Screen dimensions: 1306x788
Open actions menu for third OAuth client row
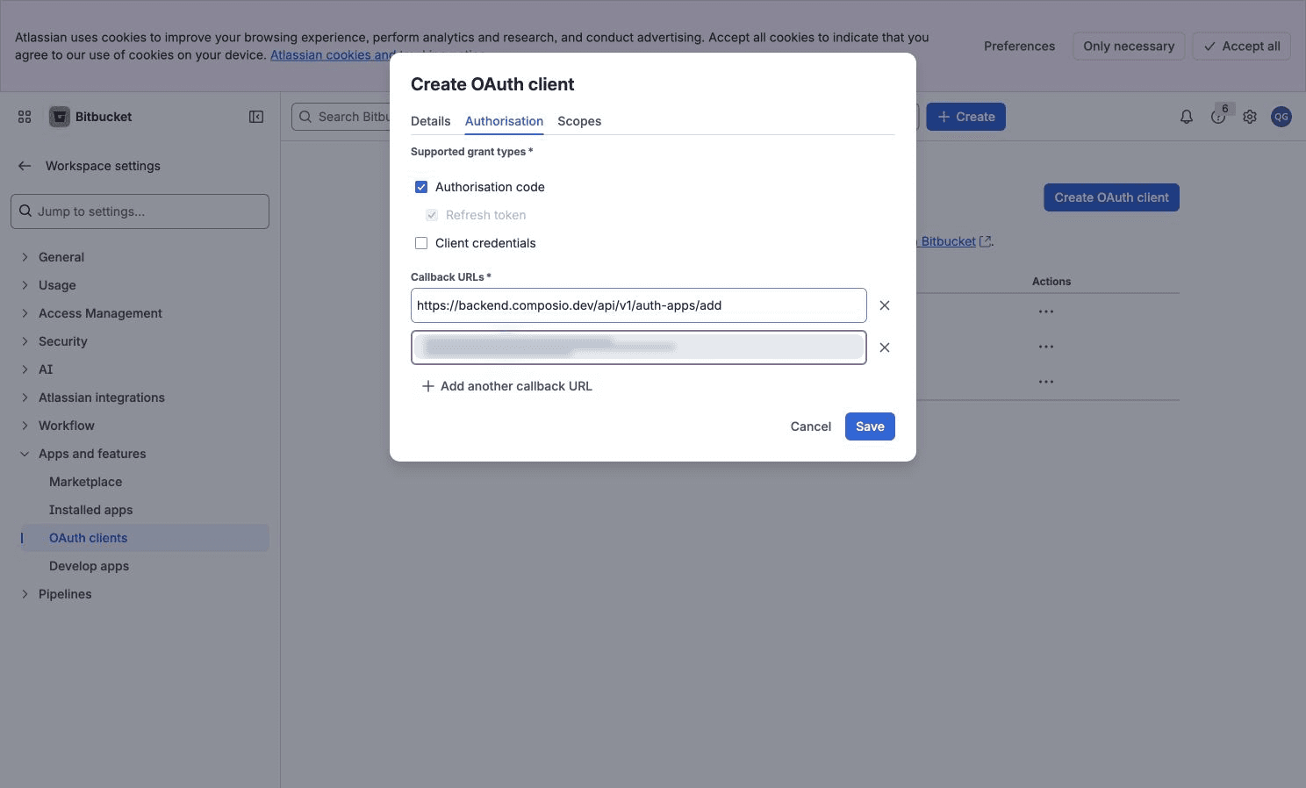1046,382
